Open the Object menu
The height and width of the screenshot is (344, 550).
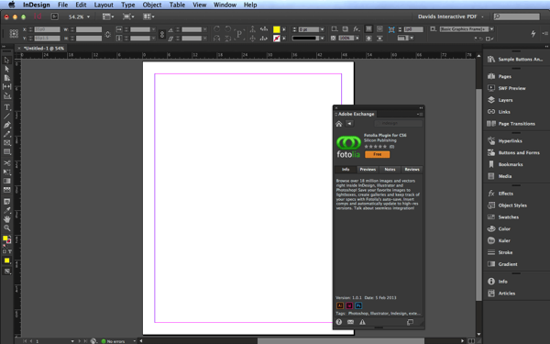(152, 5)
